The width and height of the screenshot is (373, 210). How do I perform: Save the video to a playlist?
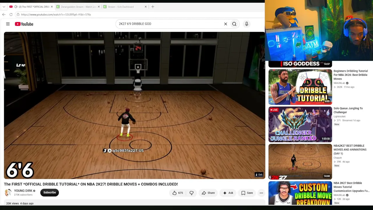coord(247,193)
